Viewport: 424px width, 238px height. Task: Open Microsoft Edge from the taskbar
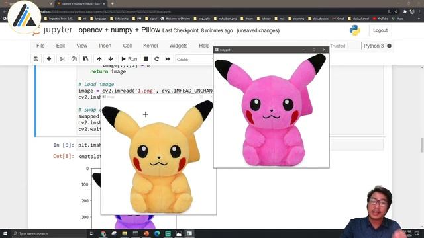click(157, 233)
